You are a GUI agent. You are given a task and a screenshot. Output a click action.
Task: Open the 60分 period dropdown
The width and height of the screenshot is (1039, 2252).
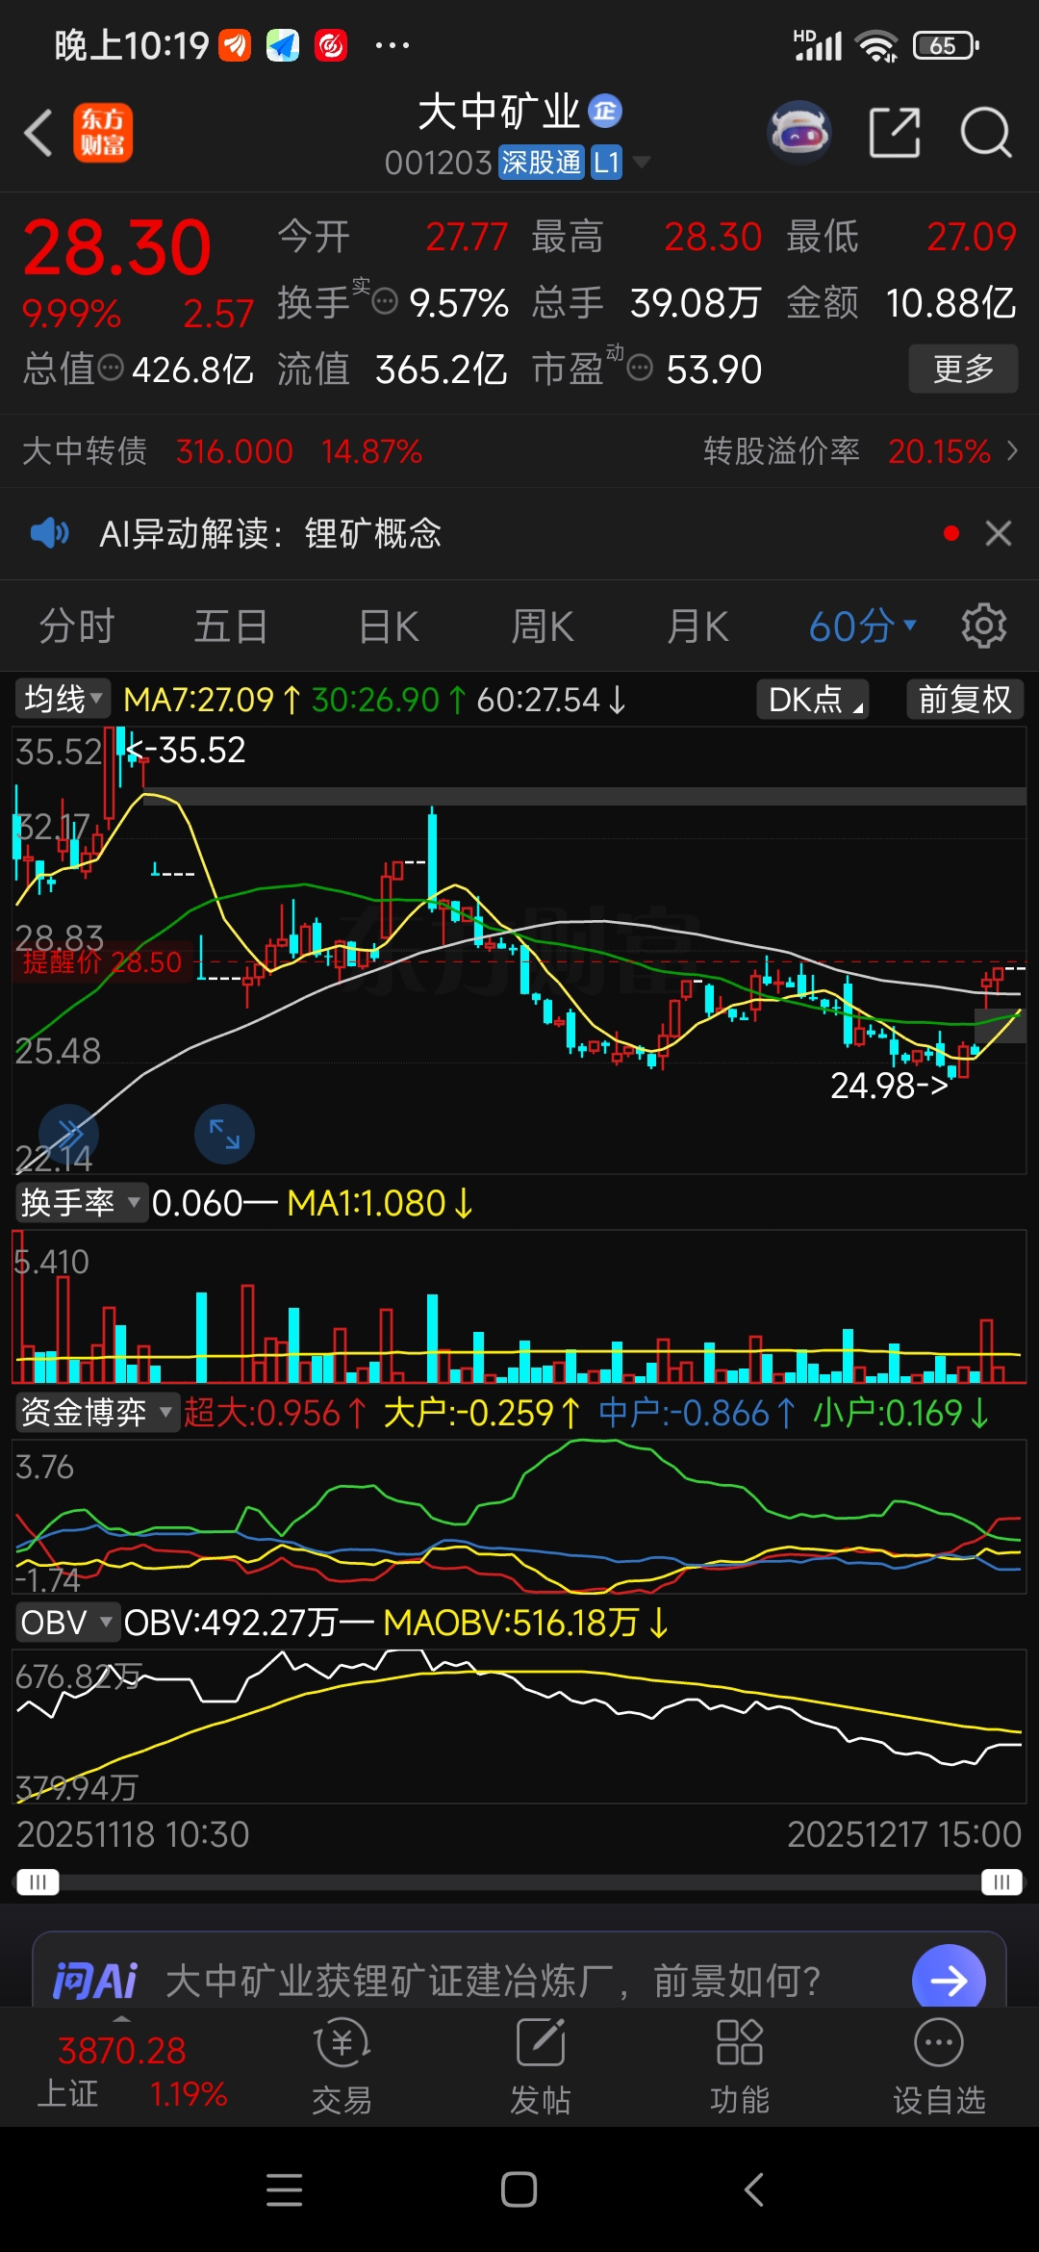[x=862, y=627]
